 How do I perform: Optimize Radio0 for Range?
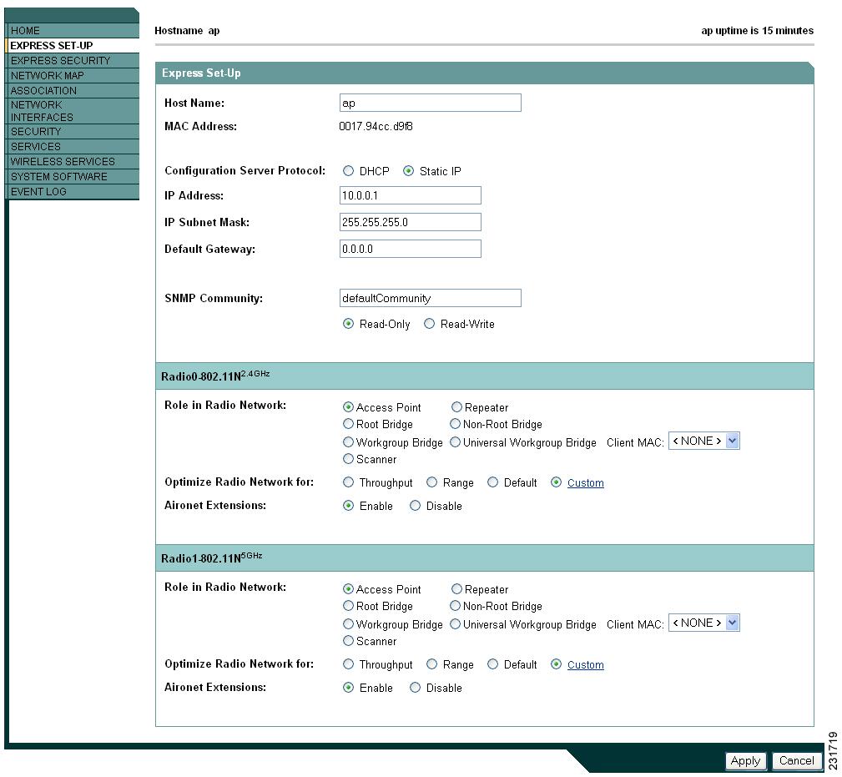pos(431,482)
